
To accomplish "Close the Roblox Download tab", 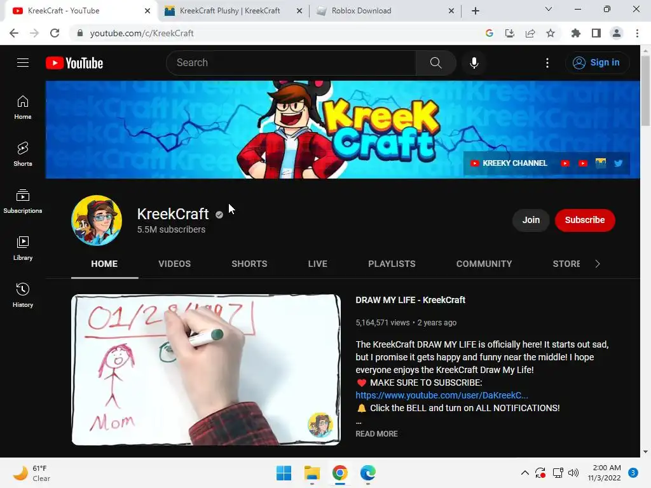I will [x=451, y=11].
